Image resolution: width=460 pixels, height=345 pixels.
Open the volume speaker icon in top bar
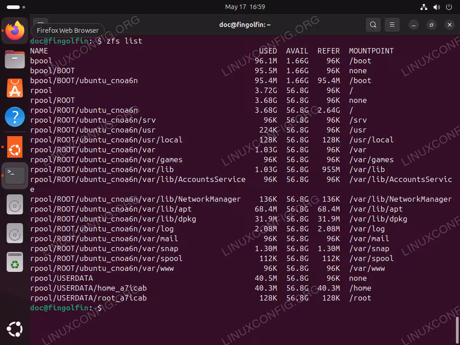coord(437,7)
